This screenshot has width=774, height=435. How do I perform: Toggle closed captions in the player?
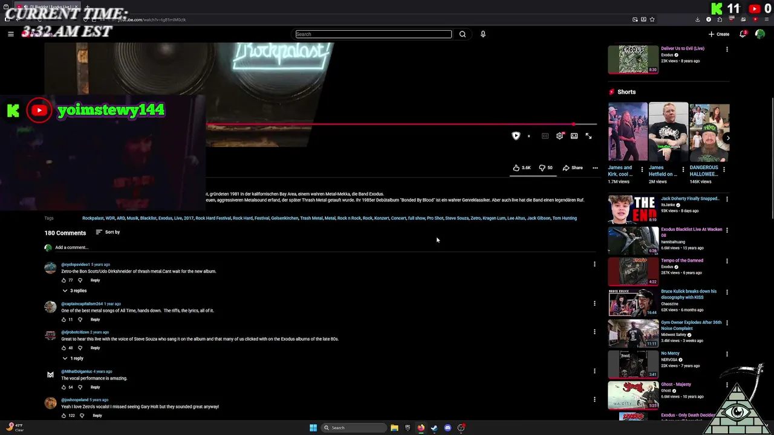(545, 136)
